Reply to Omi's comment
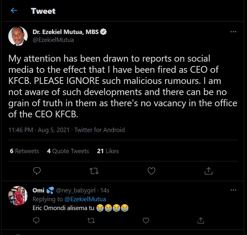This screenshot has height=235, width=247. coord(36,220)
